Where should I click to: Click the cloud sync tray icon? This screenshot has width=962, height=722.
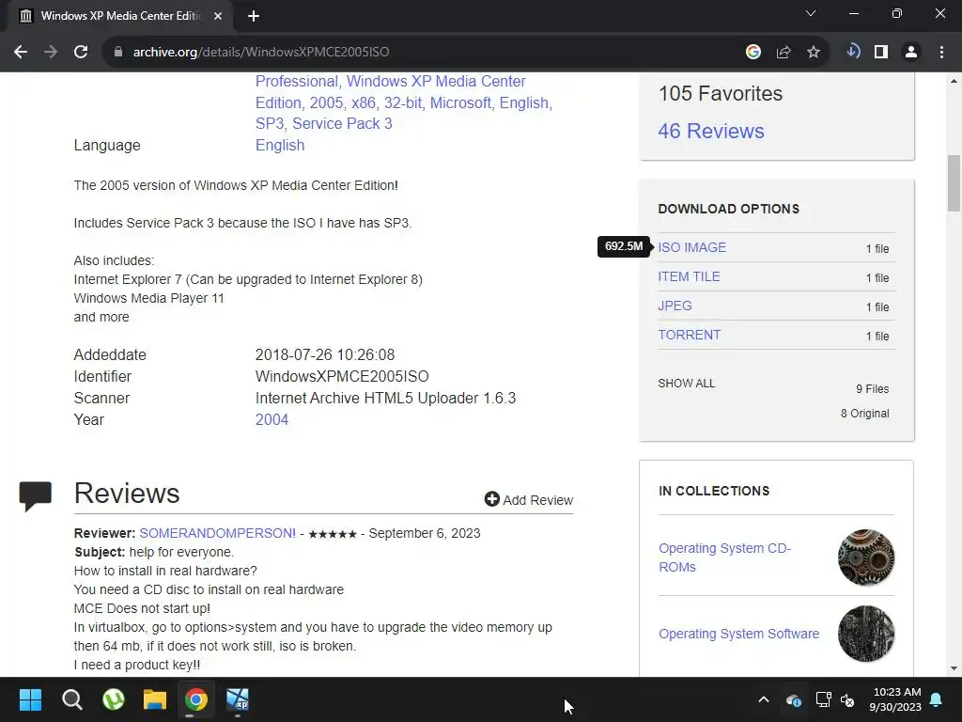click(x=793, y=699)
